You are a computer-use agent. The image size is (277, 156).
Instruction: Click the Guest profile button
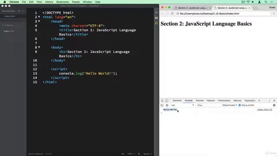coord(272,7)
